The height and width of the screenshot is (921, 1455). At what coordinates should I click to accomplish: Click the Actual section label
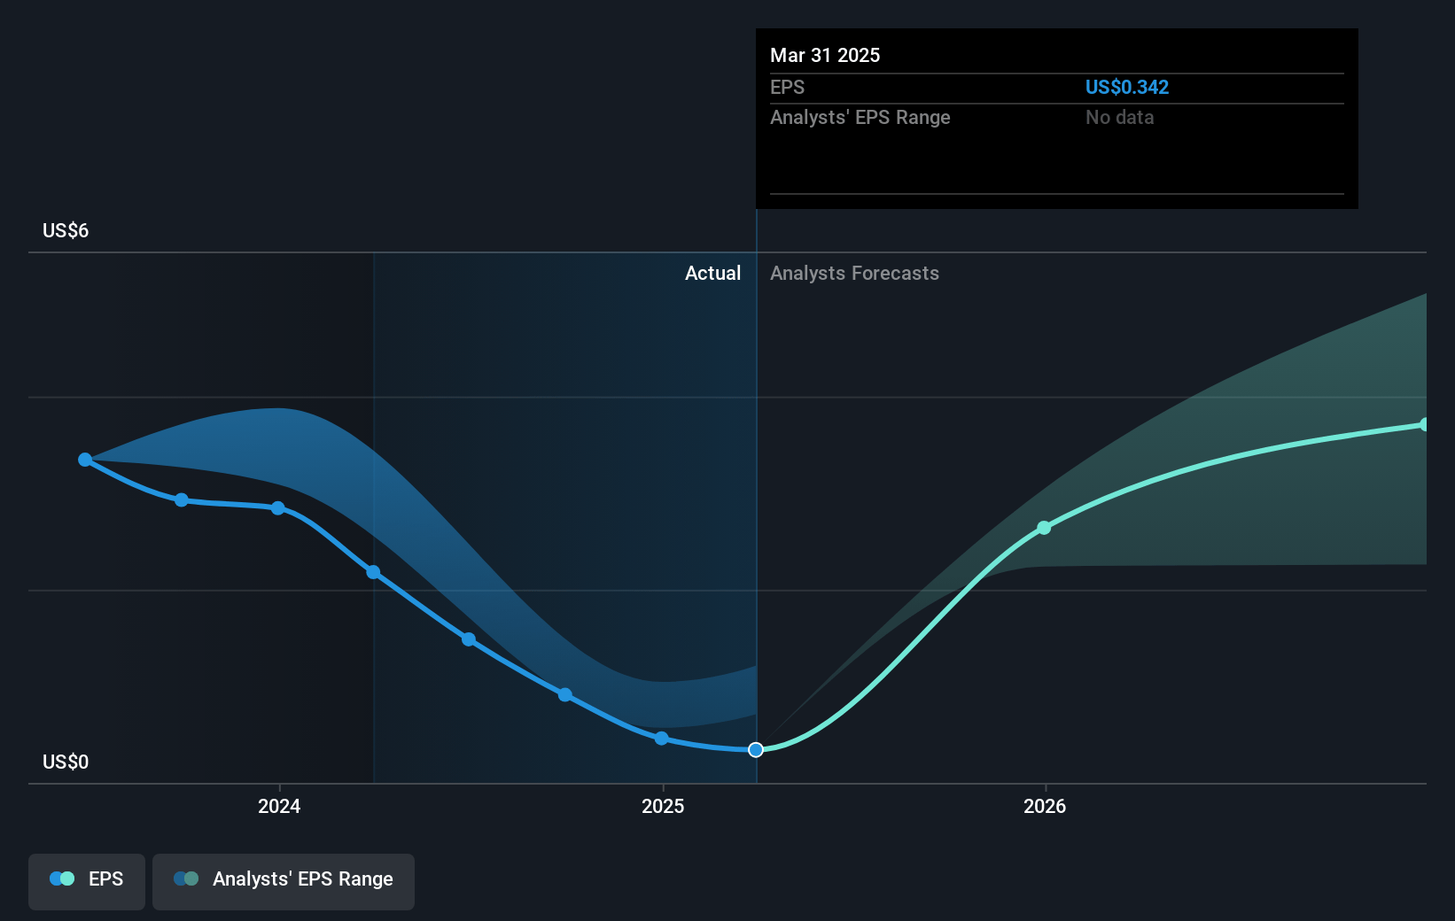tap(712, 273)
